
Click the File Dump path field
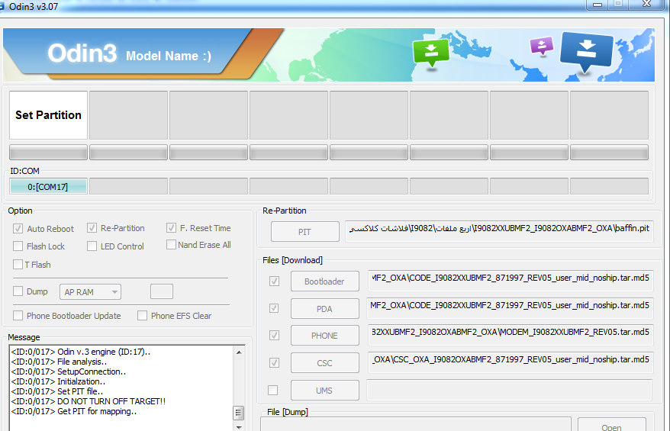tap(415, 424)
